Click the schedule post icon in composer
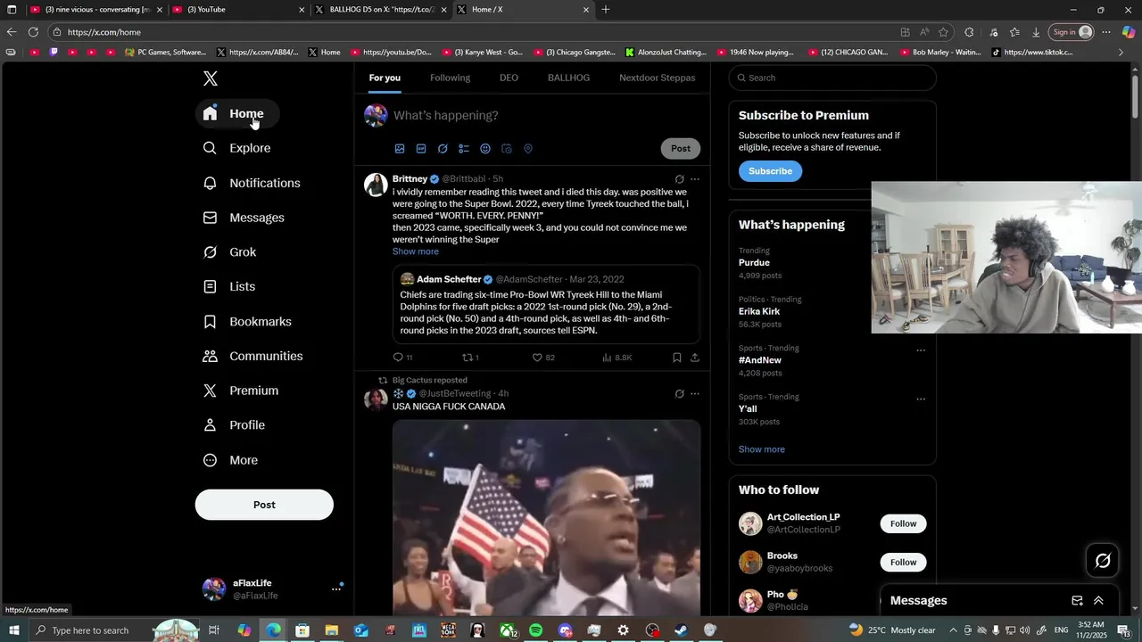 click(507, 149)
